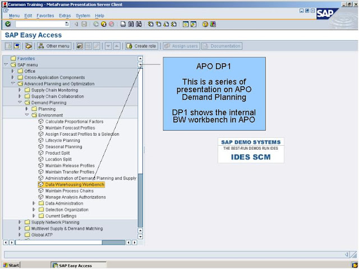Expand the Supply Chain Monitoring folder

pos(20,90)
